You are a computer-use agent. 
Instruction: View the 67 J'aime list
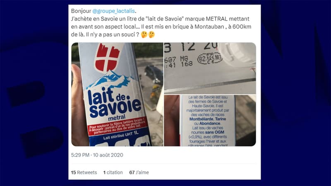139,172
